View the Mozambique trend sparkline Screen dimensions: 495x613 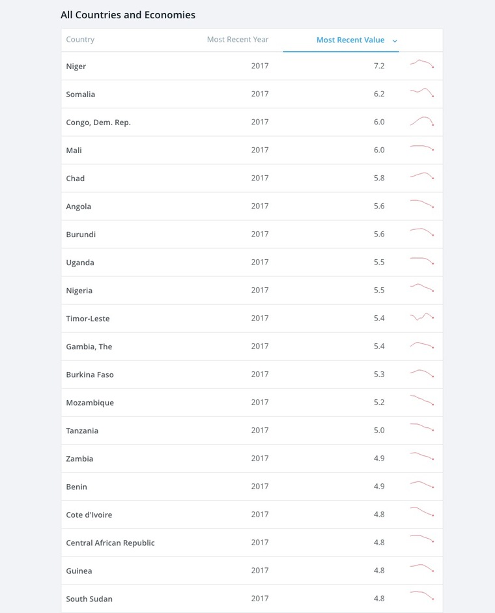pyautogui.click(x=422, y=401)
